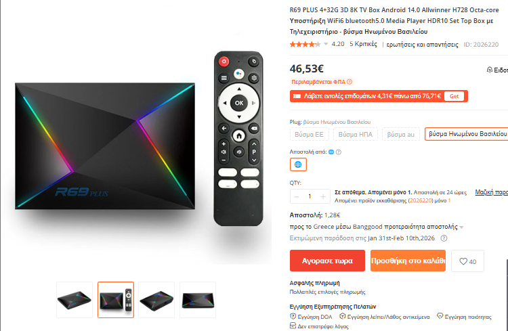Open the 5 Κριτικές reviews link
The width and height of the screenshot is (508, 331).
click(x=363, y=44)
